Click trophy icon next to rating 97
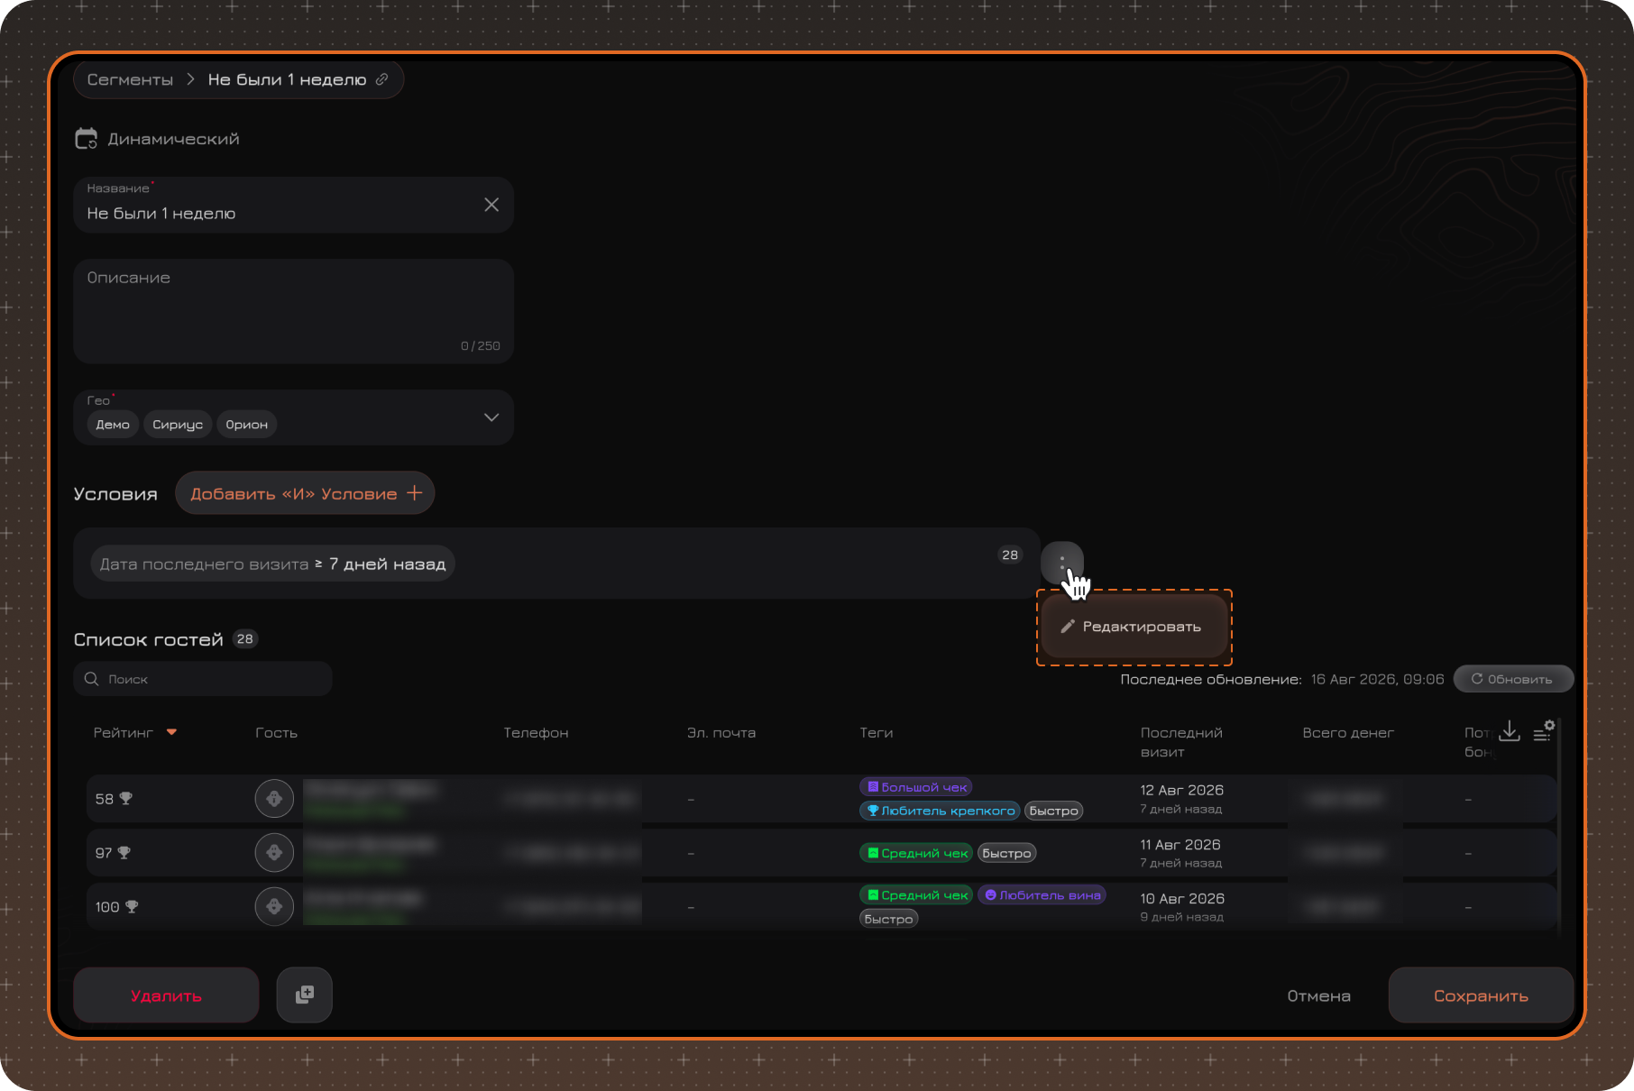Viewport: 1634px width, 1091px height. (124, 852)
